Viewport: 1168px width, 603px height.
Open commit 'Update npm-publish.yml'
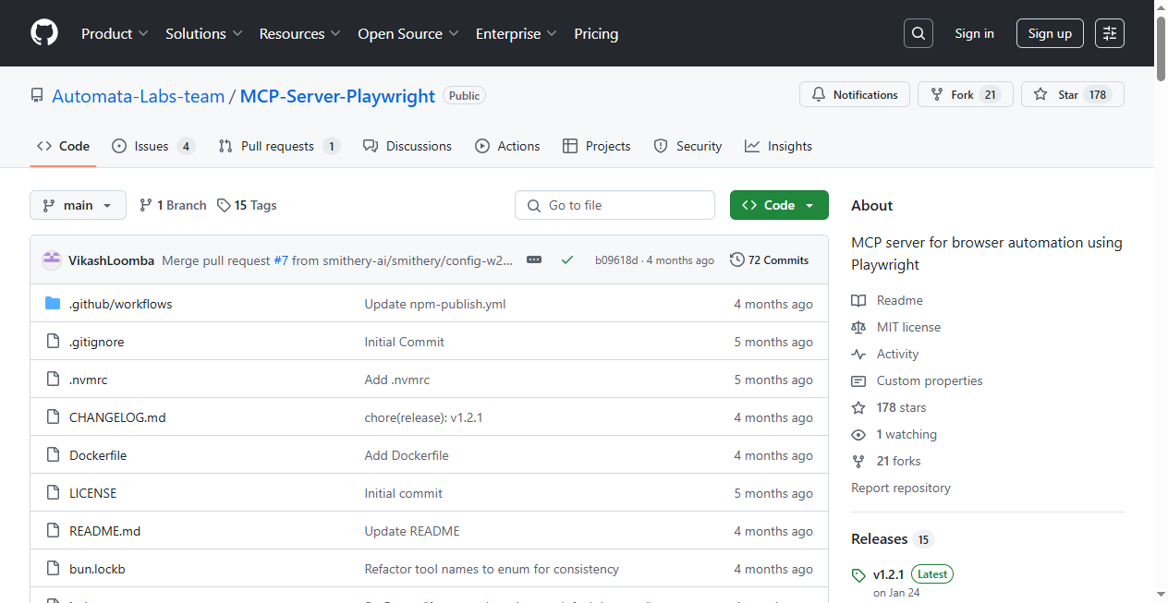[435, 304]
